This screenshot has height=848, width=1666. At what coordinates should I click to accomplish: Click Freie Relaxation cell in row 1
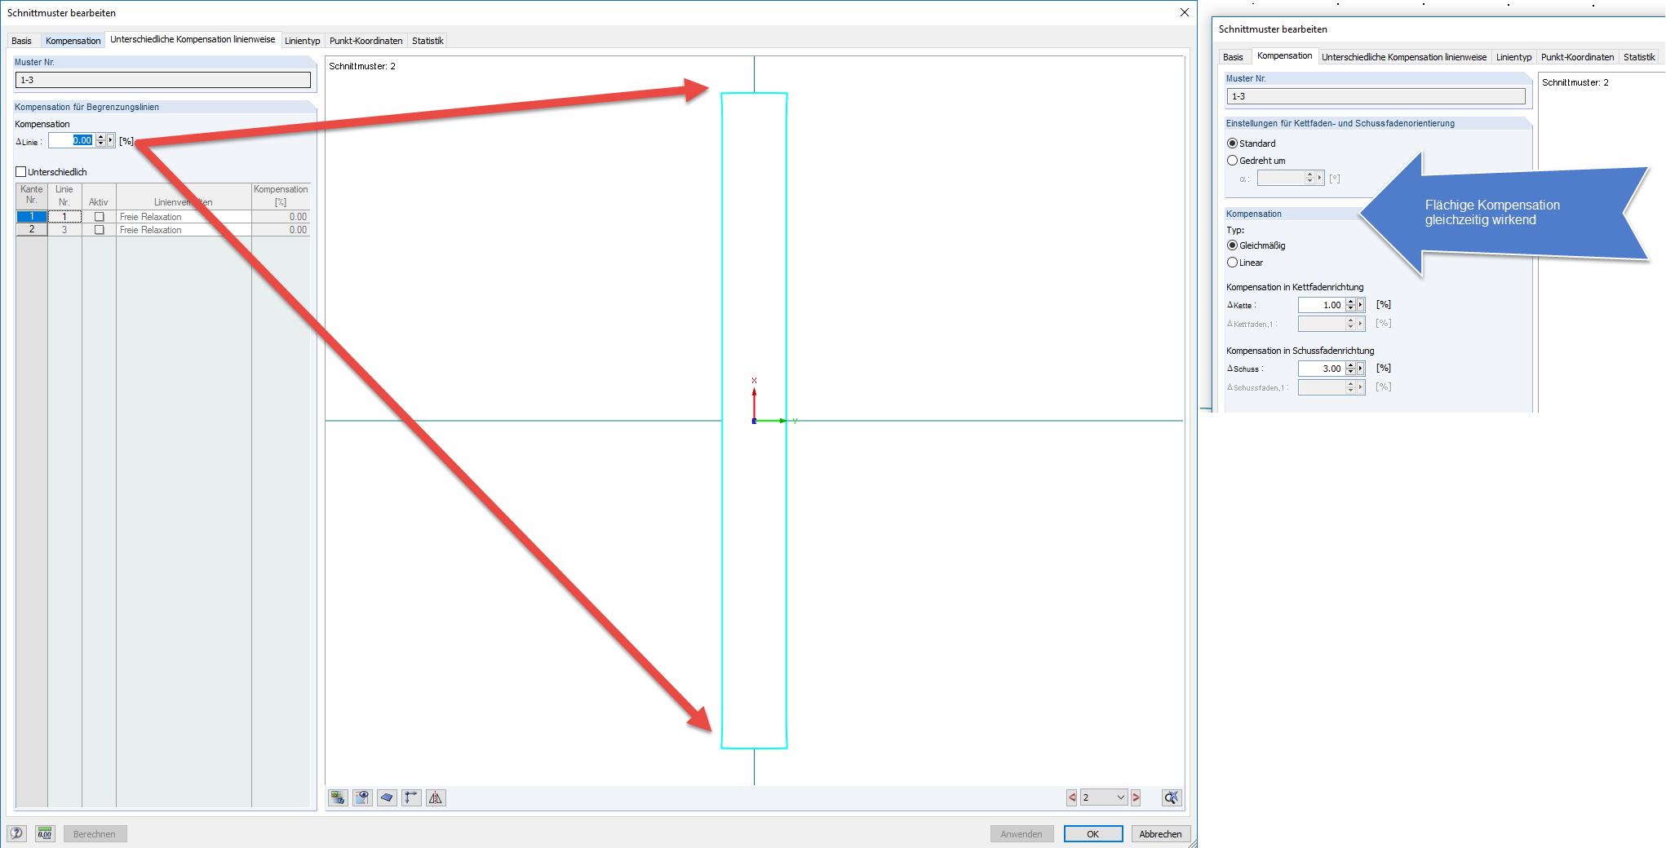pyautogui.click(x=184, y=217)
